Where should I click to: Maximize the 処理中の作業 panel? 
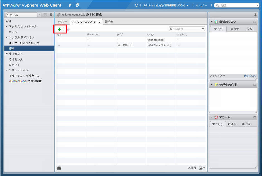coord(254,85)
